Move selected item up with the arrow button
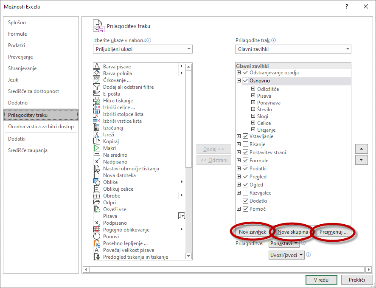Screen dimensions: 376x288 (362, 149)
